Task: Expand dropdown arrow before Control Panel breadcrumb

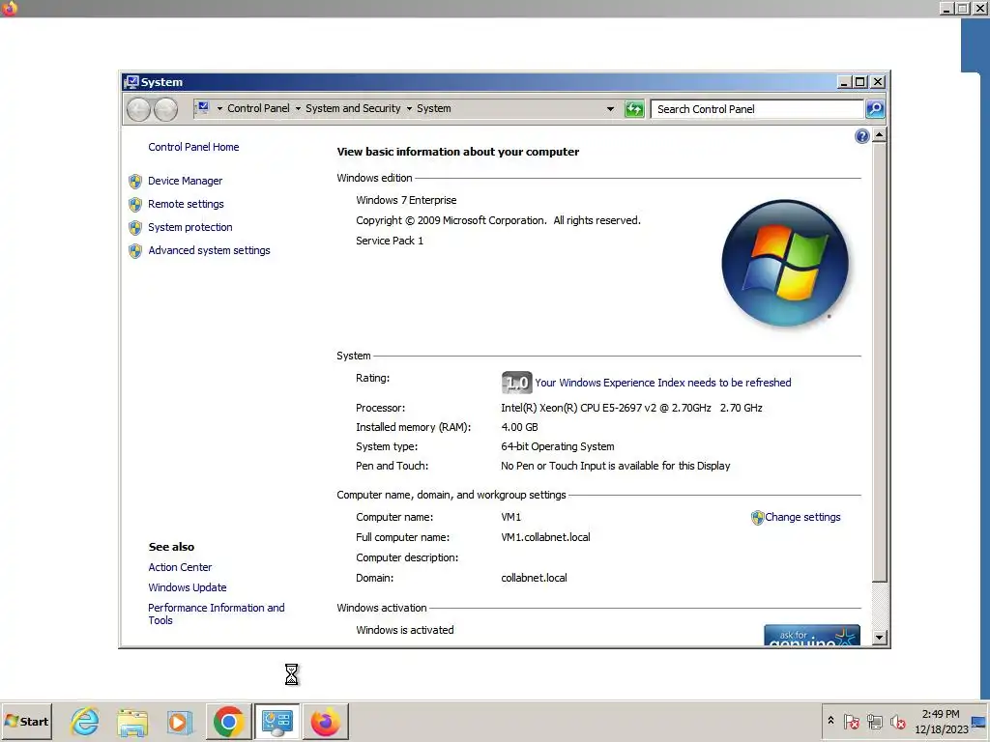Action: pyautogui.click(x=219, y=108)
